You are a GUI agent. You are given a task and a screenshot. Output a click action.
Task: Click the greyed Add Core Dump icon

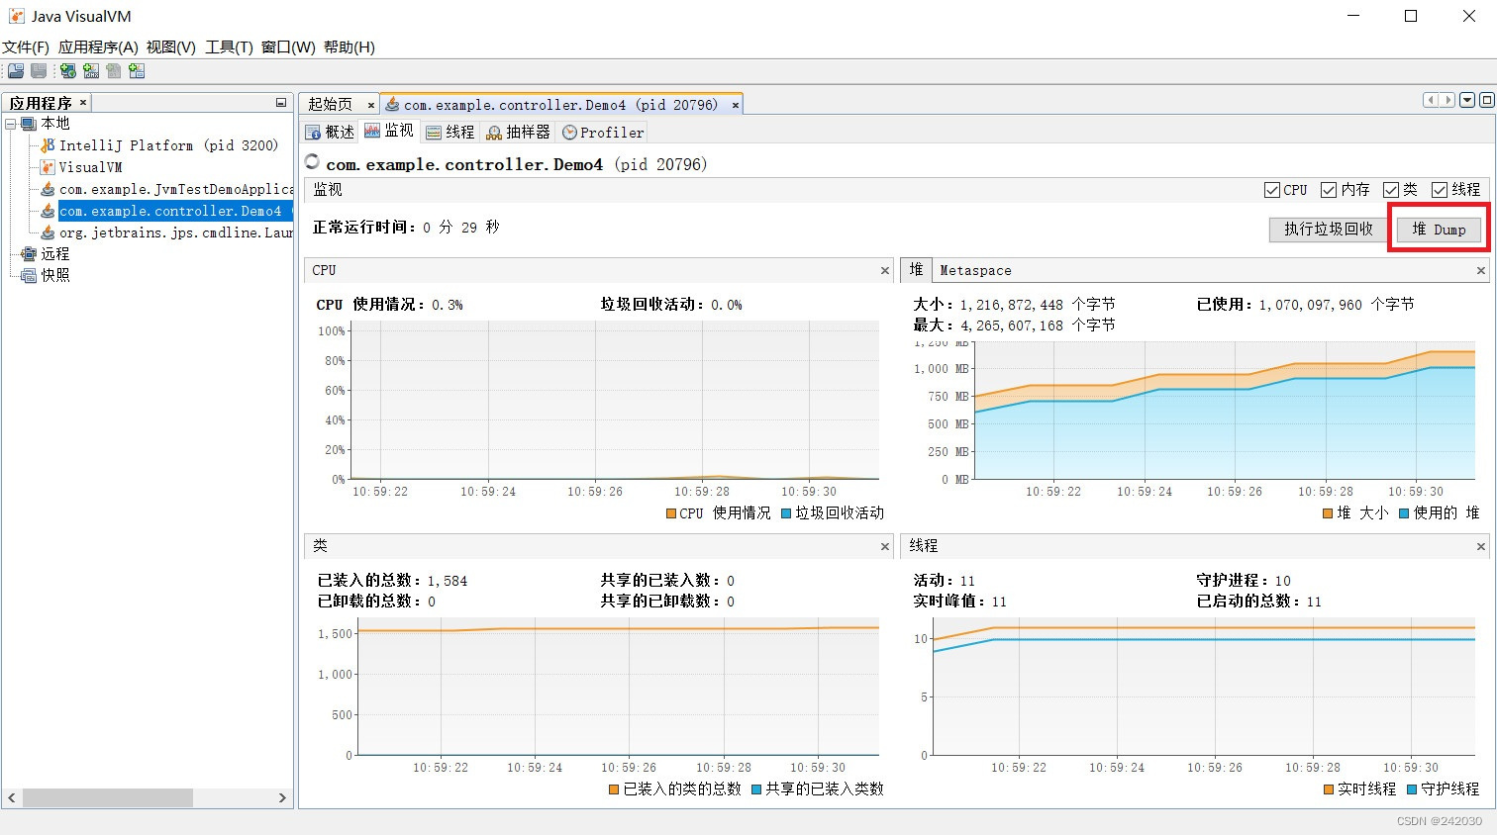tap(114, 71)
